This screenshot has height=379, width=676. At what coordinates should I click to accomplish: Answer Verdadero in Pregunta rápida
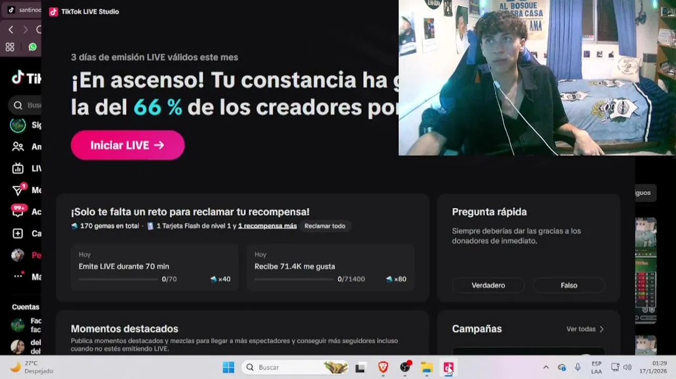[x=488, y=285]
